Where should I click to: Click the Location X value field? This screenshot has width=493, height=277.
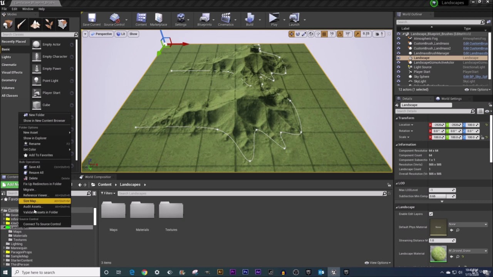[438, 125]
